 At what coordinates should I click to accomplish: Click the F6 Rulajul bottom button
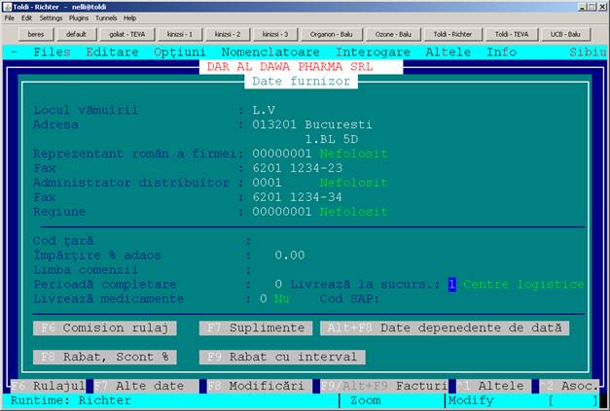[49, 386]
